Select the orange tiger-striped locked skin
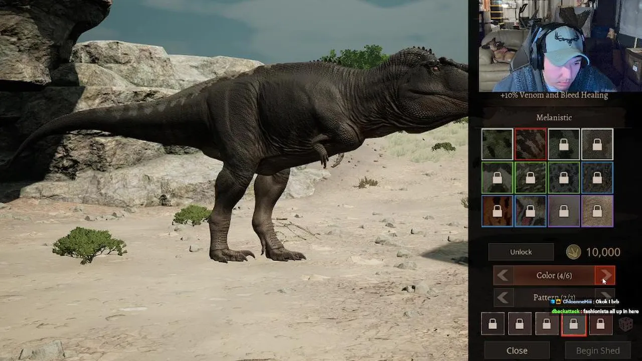 (497, 211)
